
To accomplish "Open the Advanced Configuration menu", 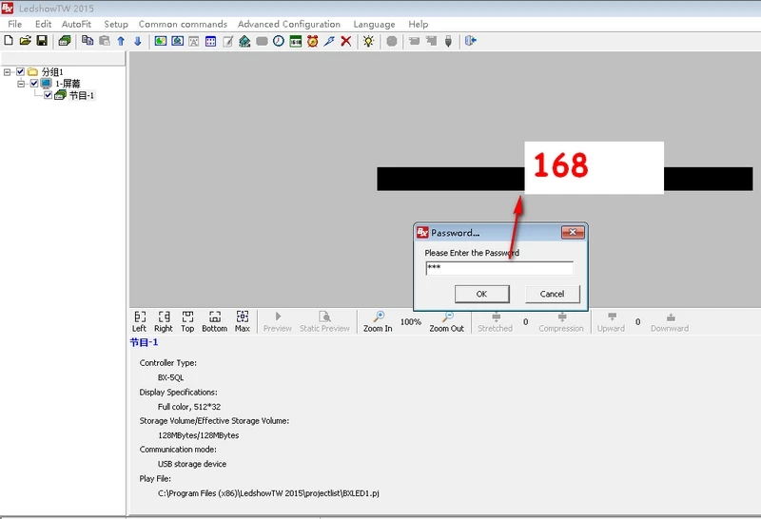I will coord(289,25).
